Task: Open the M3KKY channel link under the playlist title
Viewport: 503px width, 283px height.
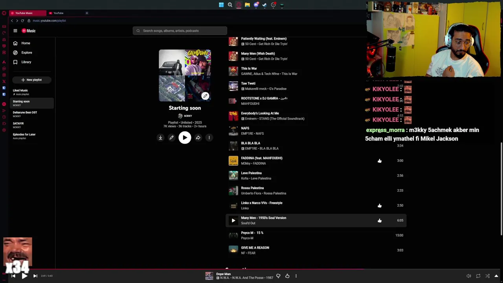Action: [x=185, y=116]
